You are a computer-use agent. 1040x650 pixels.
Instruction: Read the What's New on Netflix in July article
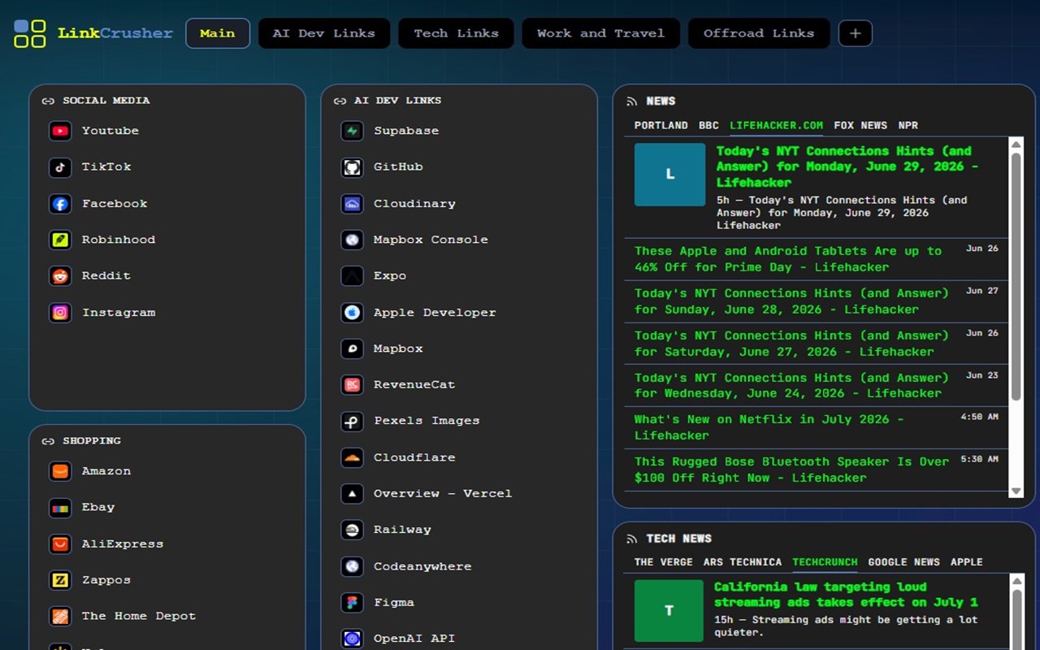tap(769, 427)
